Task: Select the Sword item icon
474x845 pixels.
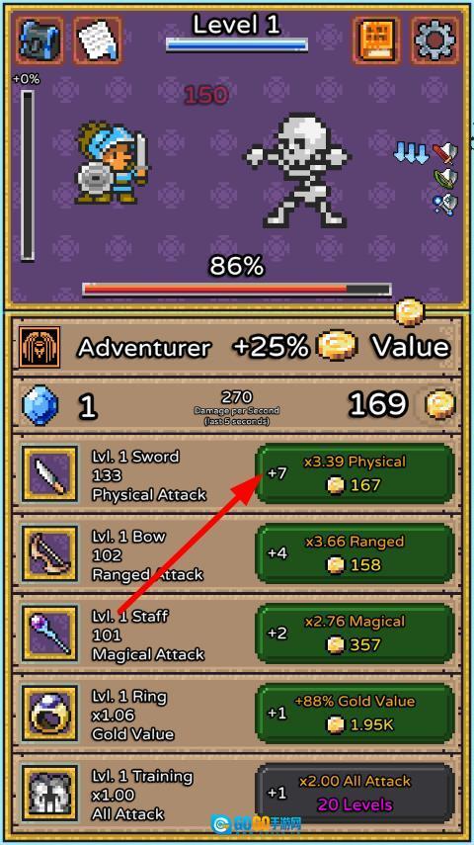Action: coord(50,474)
